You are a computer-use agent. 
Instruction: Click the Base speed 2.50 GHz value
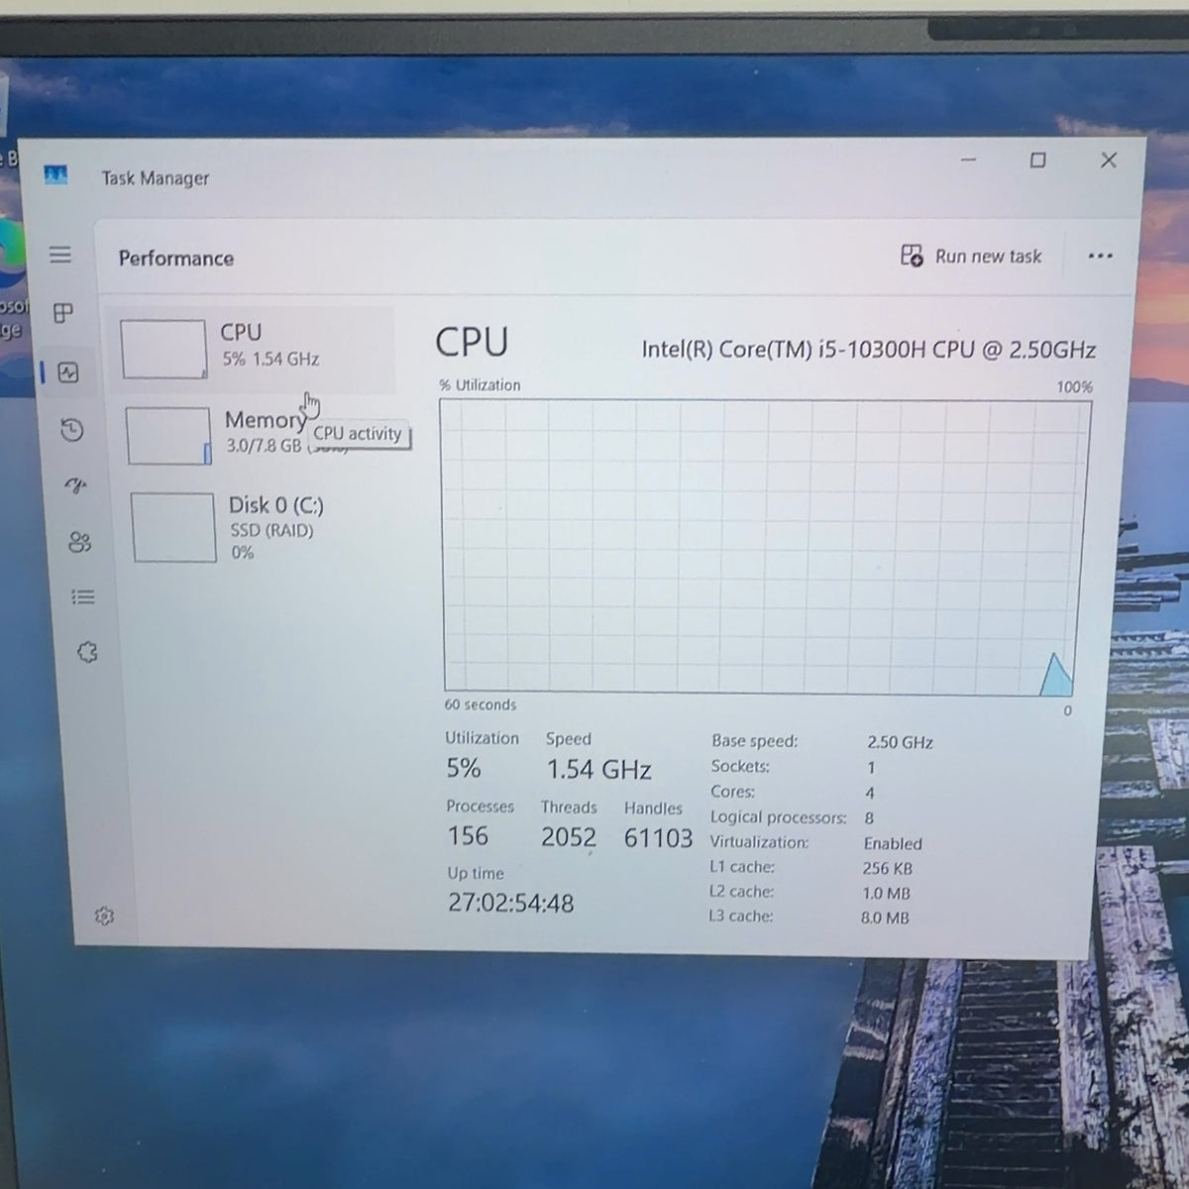pyautogui.click(x=900, y=742)
